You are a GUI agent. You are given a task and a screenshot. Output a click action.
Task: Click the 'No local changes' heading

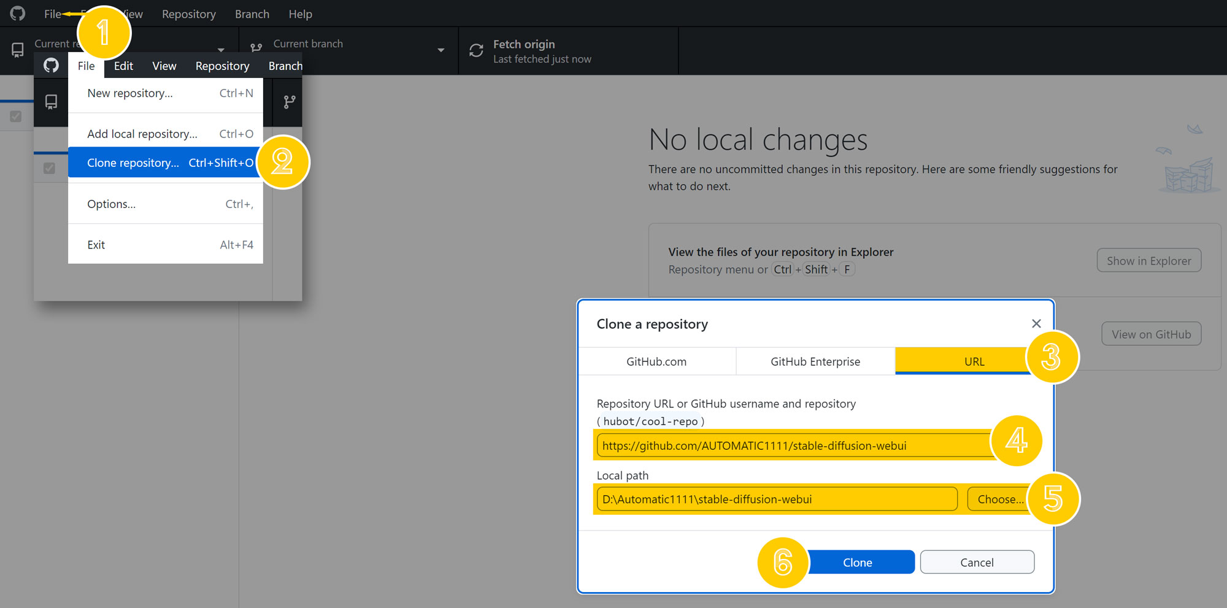[758, 140]
